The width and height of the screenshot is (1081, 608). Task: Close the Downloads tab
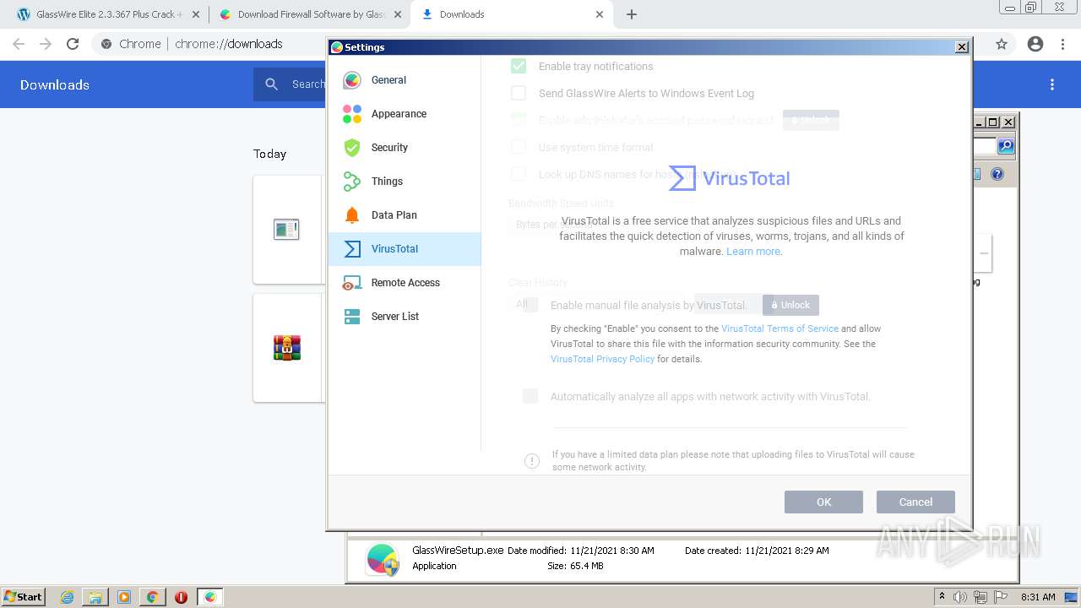pyautogui.click(x=600, y=14)
